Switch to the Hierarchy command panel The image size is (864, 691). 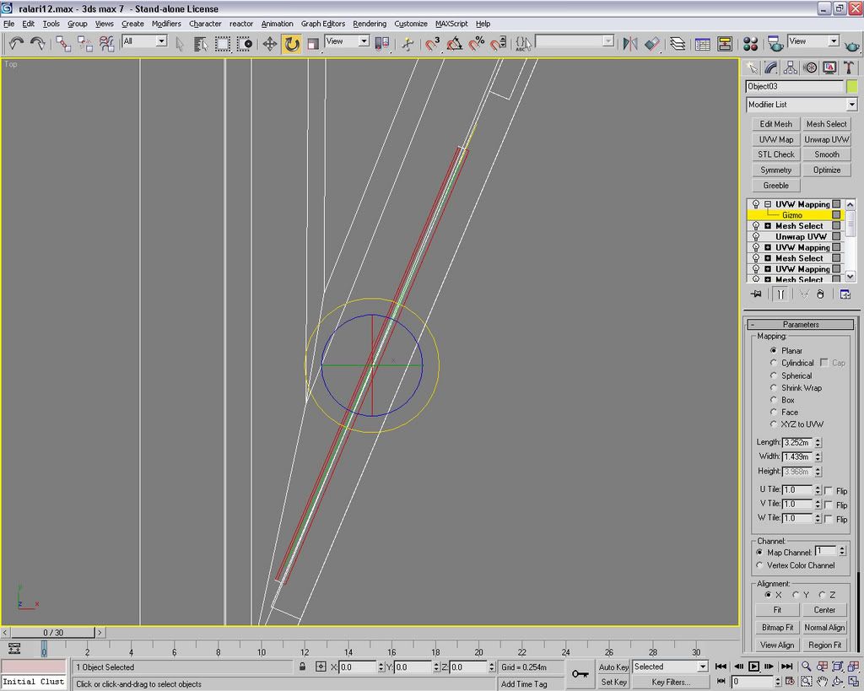point(790,67)
